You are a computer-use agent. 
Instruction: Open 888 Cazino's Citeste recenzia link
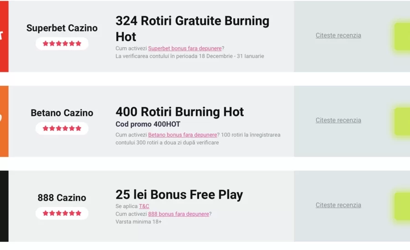click(338, 205)
